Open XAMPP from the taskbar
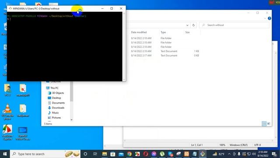 click(x=186, y=154)
